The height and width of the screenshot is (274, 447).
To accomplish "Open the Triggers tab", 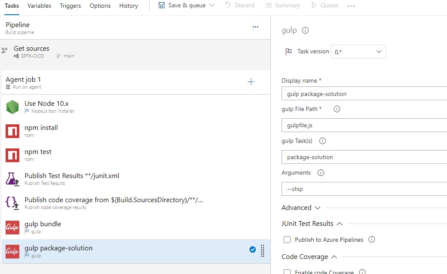I will coord(70,6).
